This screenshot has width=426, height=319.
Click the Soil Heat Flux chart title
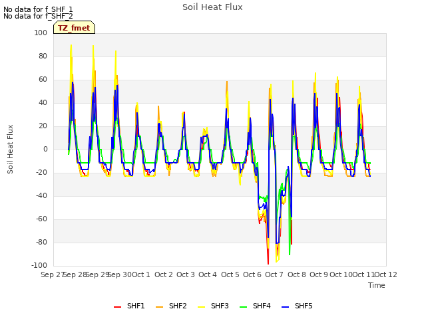(x=212, y=7)
